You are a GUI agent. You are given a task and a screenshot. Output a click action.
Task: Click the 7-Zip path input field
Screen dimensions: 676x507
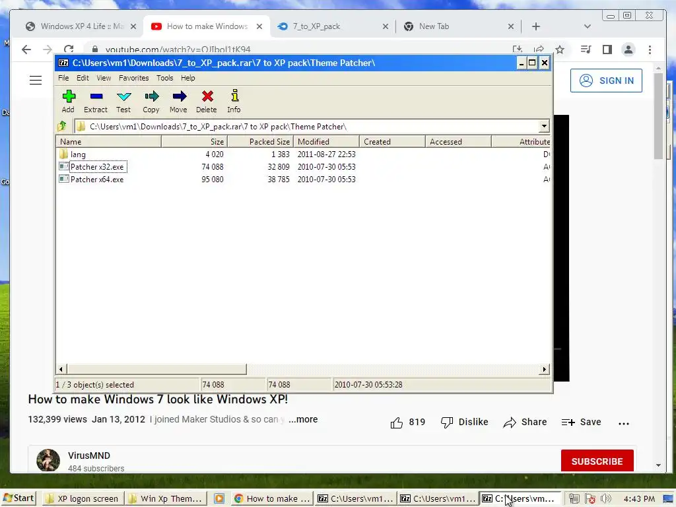(306, 126)
